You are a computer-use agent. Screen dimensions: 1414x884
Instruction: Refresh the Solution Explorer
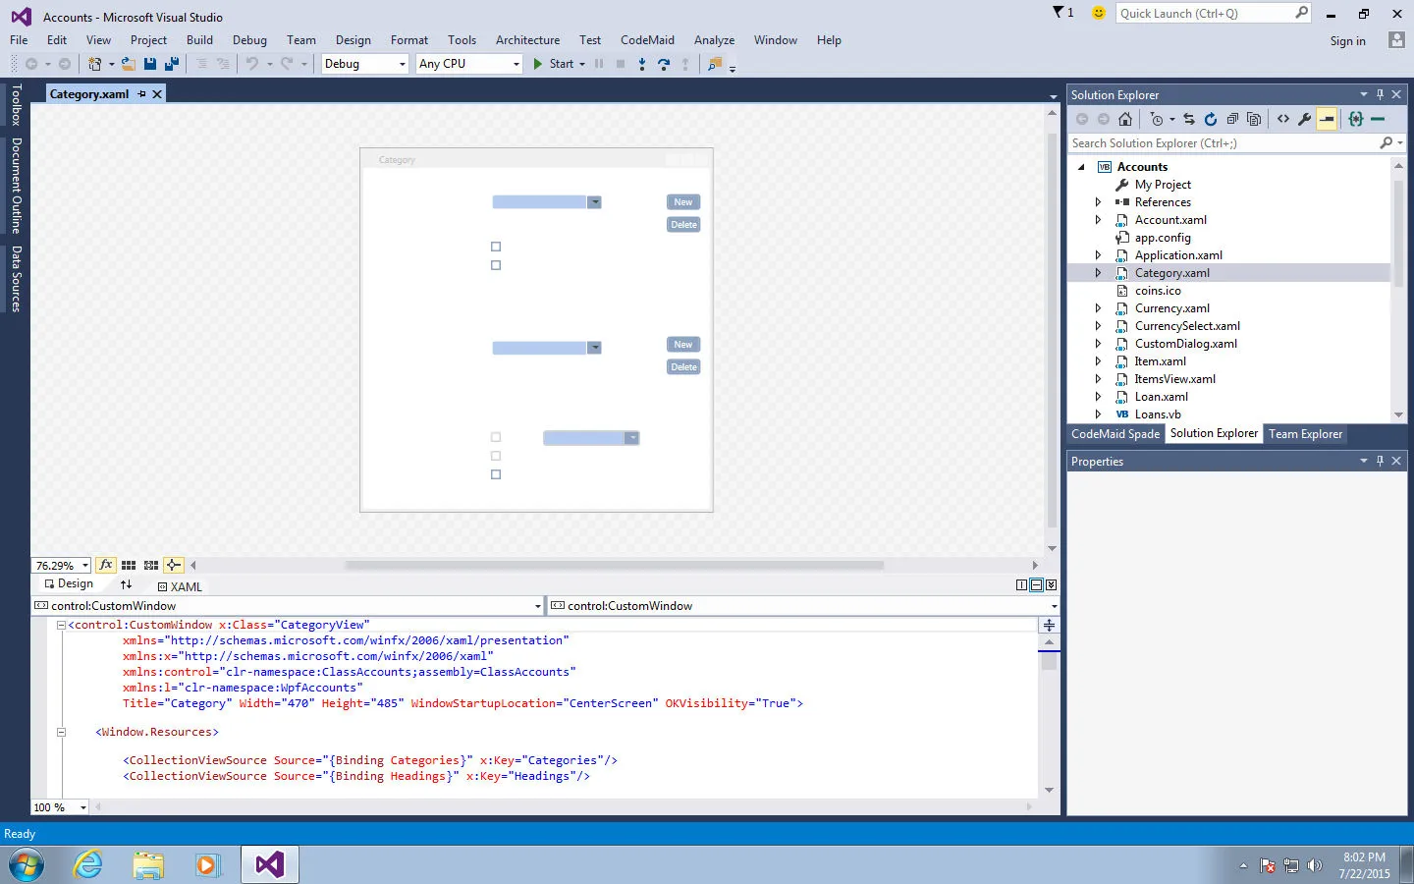(1211, 119)
